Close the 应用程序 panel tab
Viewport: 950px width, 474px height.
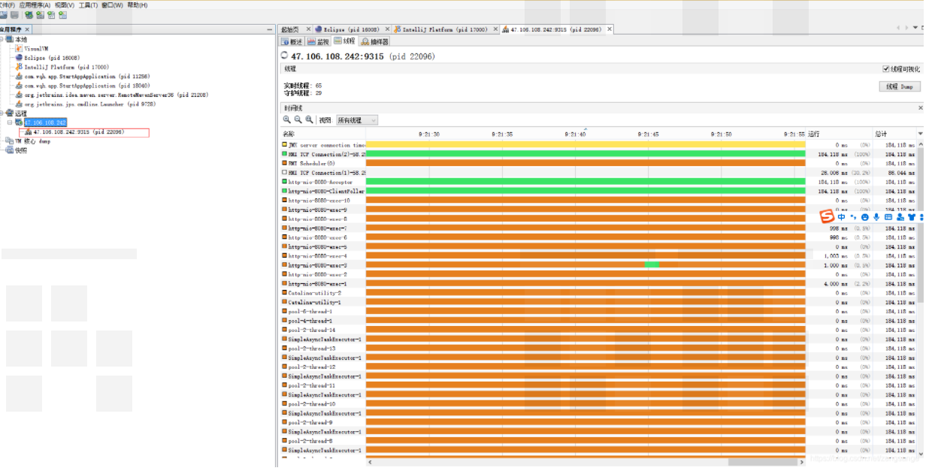pyautogui.click(x=28, y=29)
